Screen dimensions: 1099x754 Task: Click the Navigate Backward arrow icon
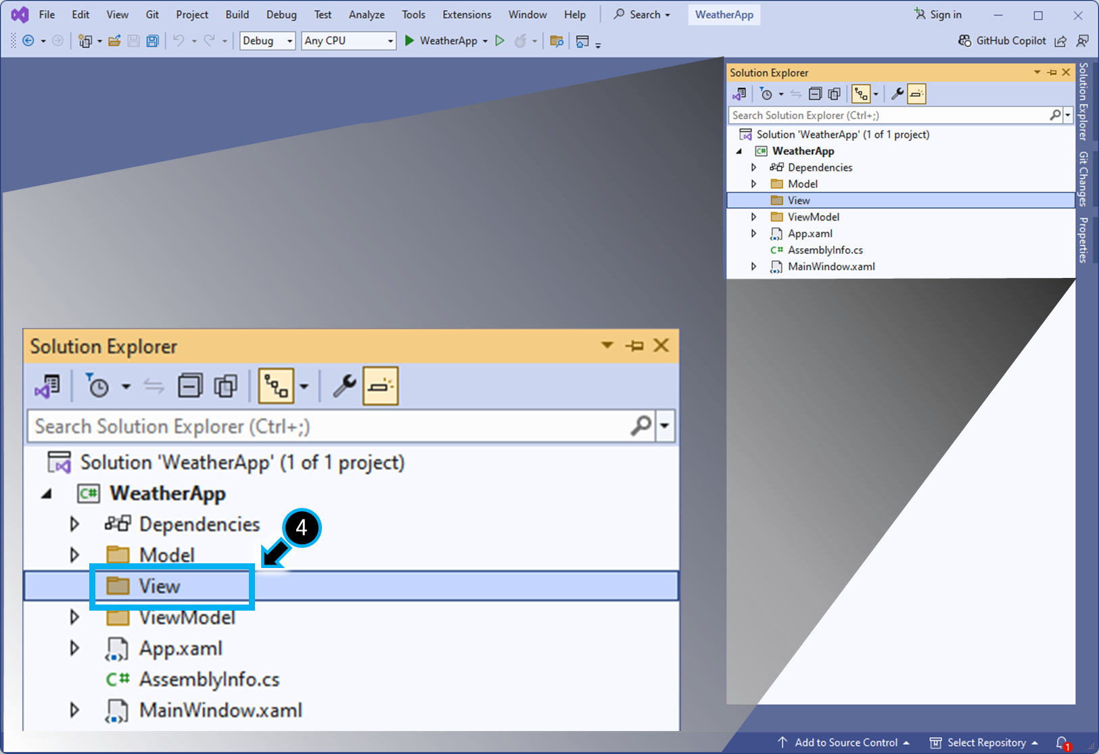pos(28,41)
